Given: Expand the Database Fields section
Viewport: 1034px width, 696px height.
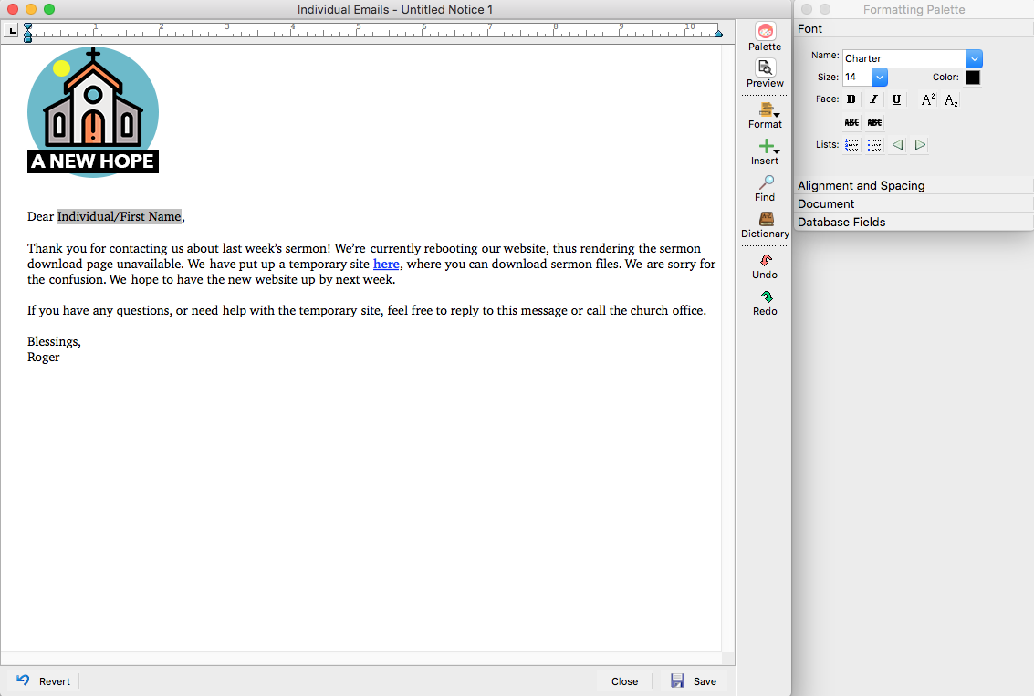Looking at the screenshot, I should (x=841, y=222).
